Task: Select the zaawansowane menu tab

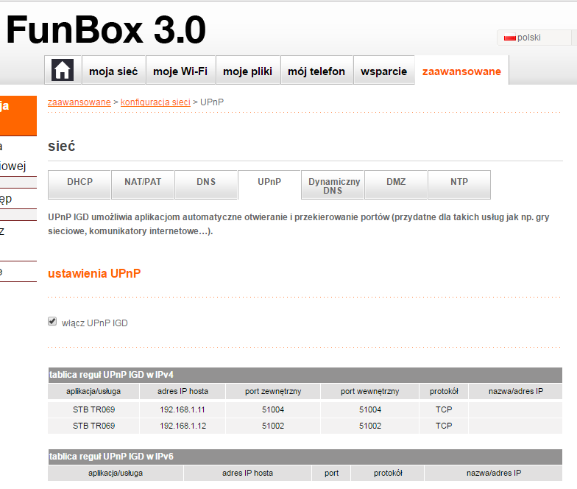Action: (461, 71)
